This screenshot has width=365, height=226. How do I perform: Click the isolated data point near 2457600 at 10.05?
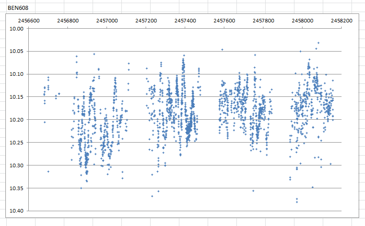(222, 50)
